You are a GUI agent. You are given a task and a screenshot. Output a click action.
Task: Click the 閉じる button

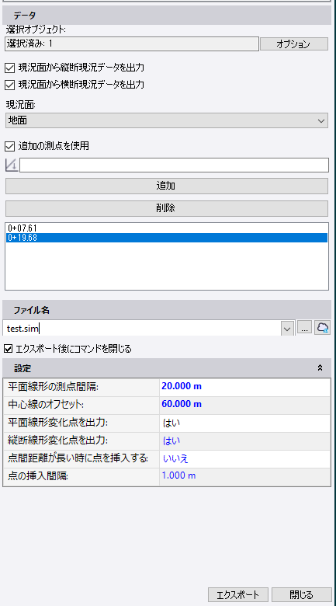click(302, 594)
